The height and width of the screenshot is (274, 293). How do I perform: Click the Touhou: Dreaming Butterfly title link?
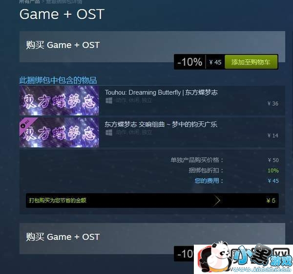pyautogui.click(x=161, y=92)
